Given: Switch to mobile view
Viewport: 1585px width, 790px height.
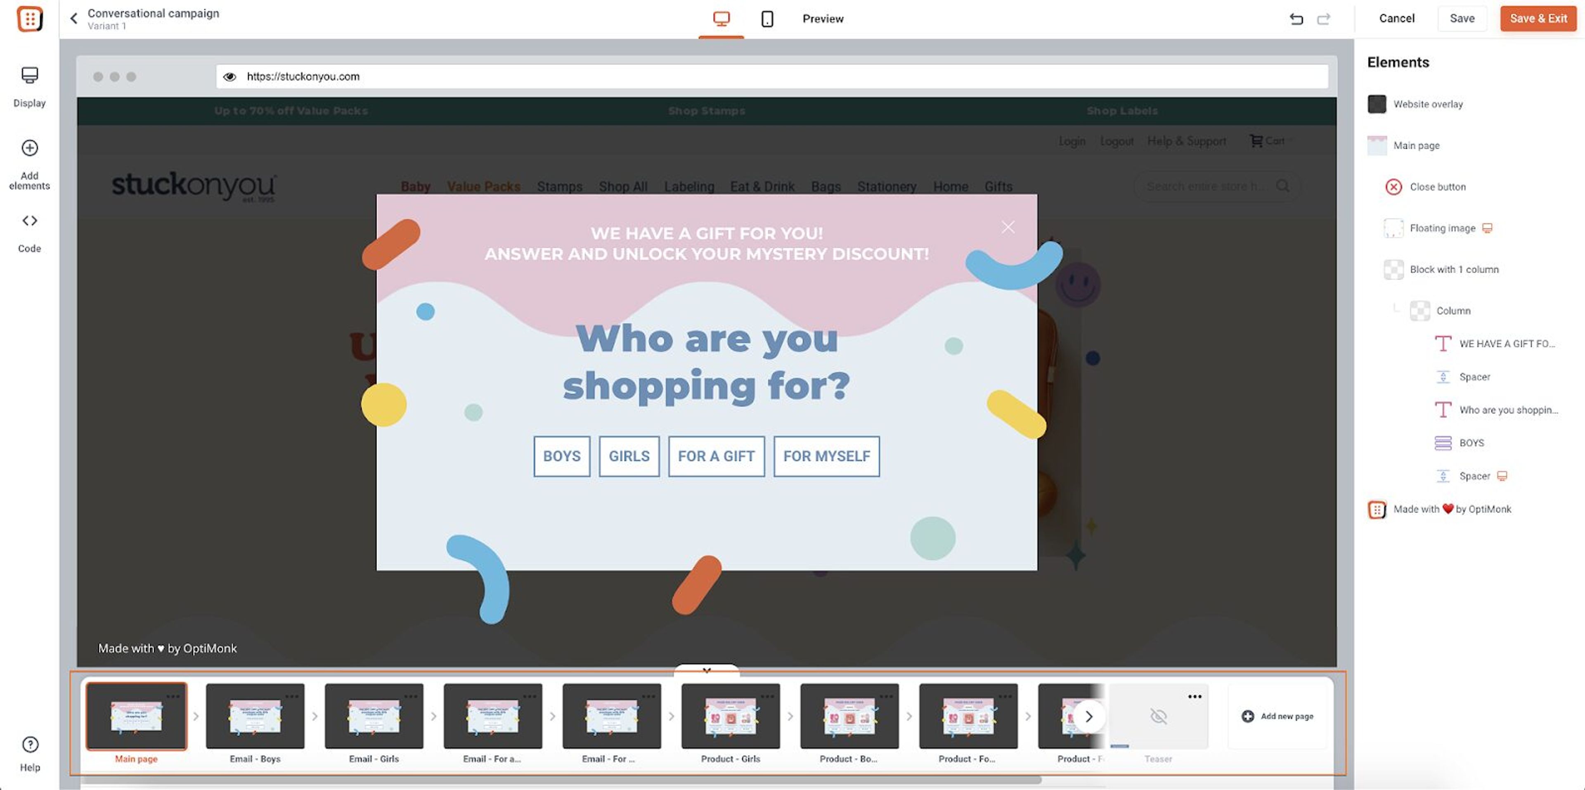Looking at the screenshot, I should tap(767, 19).
